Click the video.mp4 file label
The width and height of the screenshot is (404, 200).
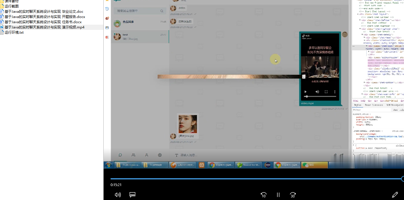tap(307, 103)
